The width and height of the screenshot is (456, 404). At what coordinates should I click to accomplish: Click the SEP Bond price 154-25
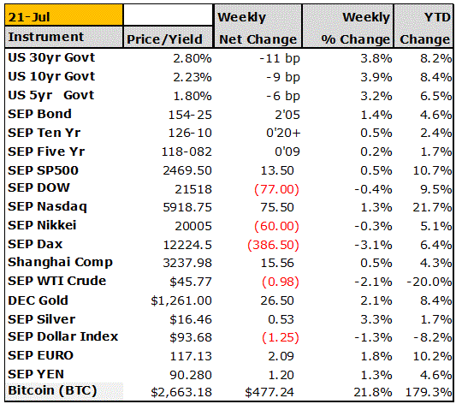click(190, 115)
